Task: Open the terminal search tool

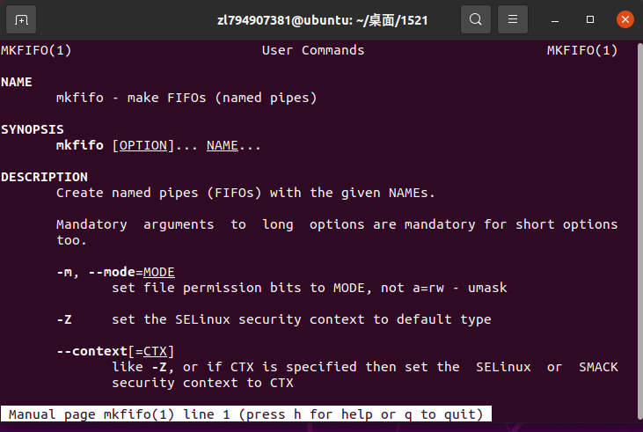Action: pyautogui.click(x=476, y=19)
